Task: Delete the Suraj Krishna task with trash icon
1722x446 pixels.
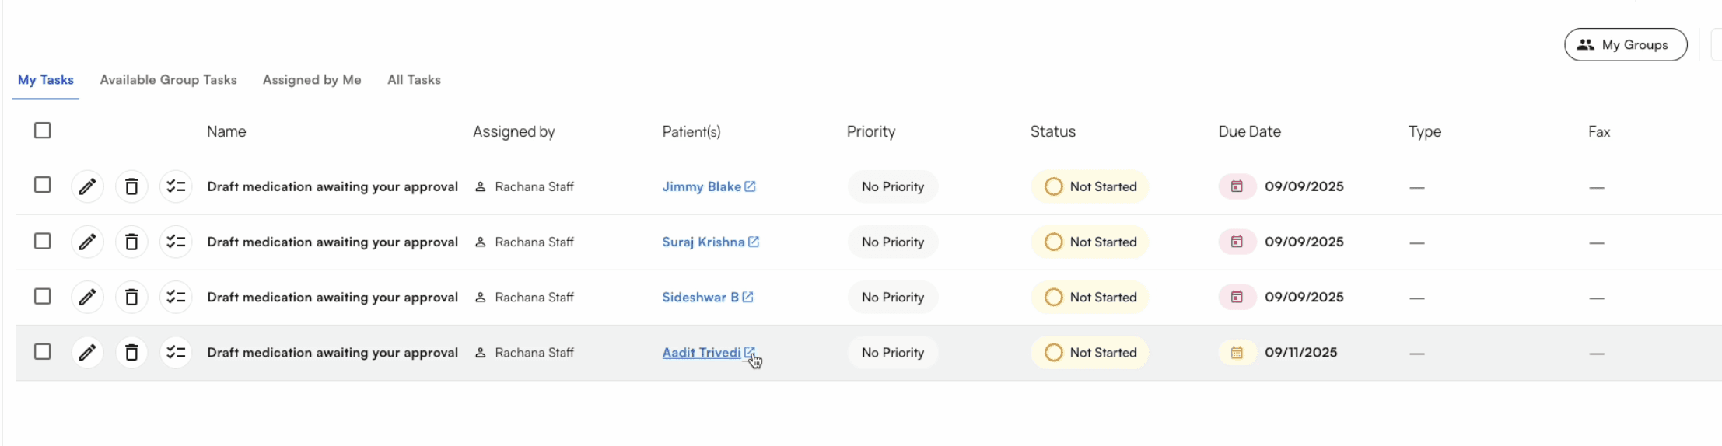Action: pos(131,242)
